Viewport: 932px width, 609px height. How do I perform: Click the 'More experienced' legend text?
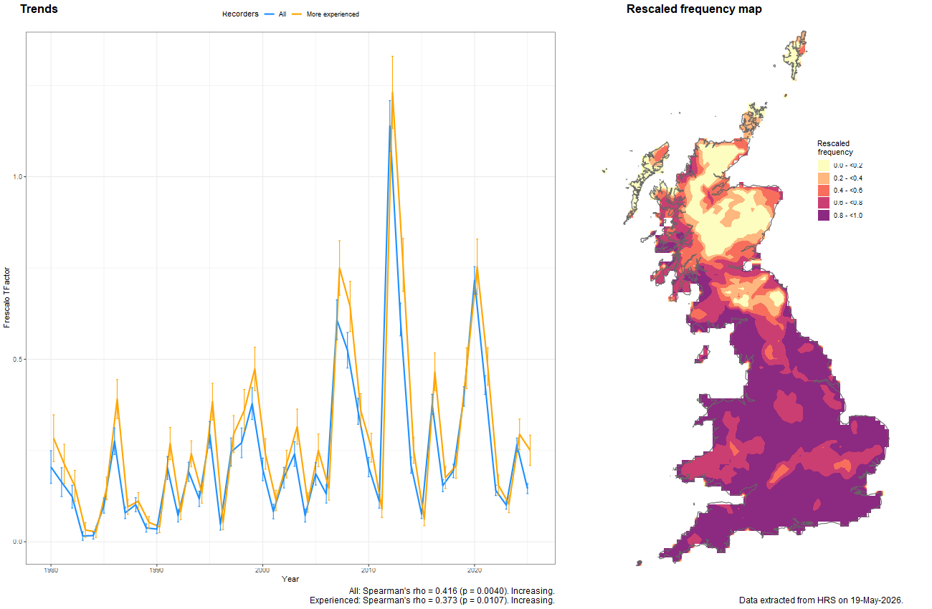coord(333,14)
